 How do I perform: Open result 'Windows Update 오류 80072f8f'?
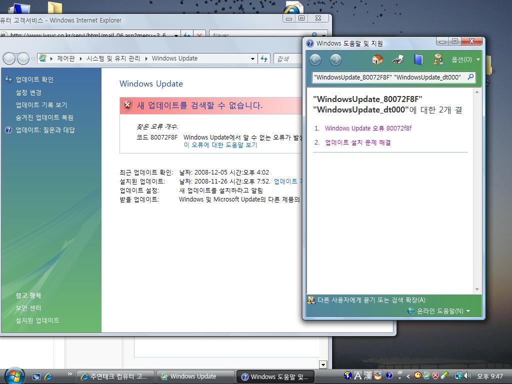tap(368, 128)
